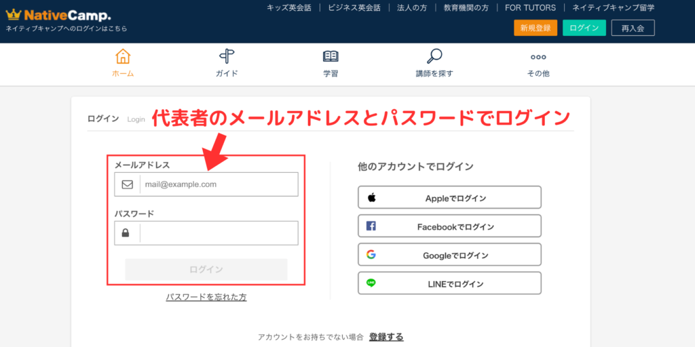Select the FOR TUTORS menu item
695x347 pixels.
click(530, 8)
